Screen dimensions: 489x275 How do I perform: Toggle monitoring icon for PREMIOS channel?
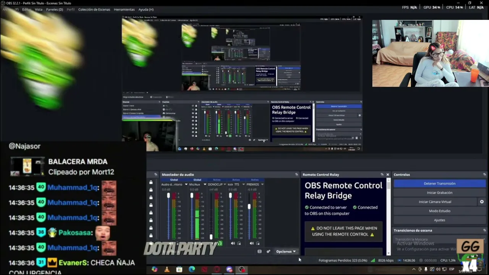pyautogui.click(x=258, y=243)
